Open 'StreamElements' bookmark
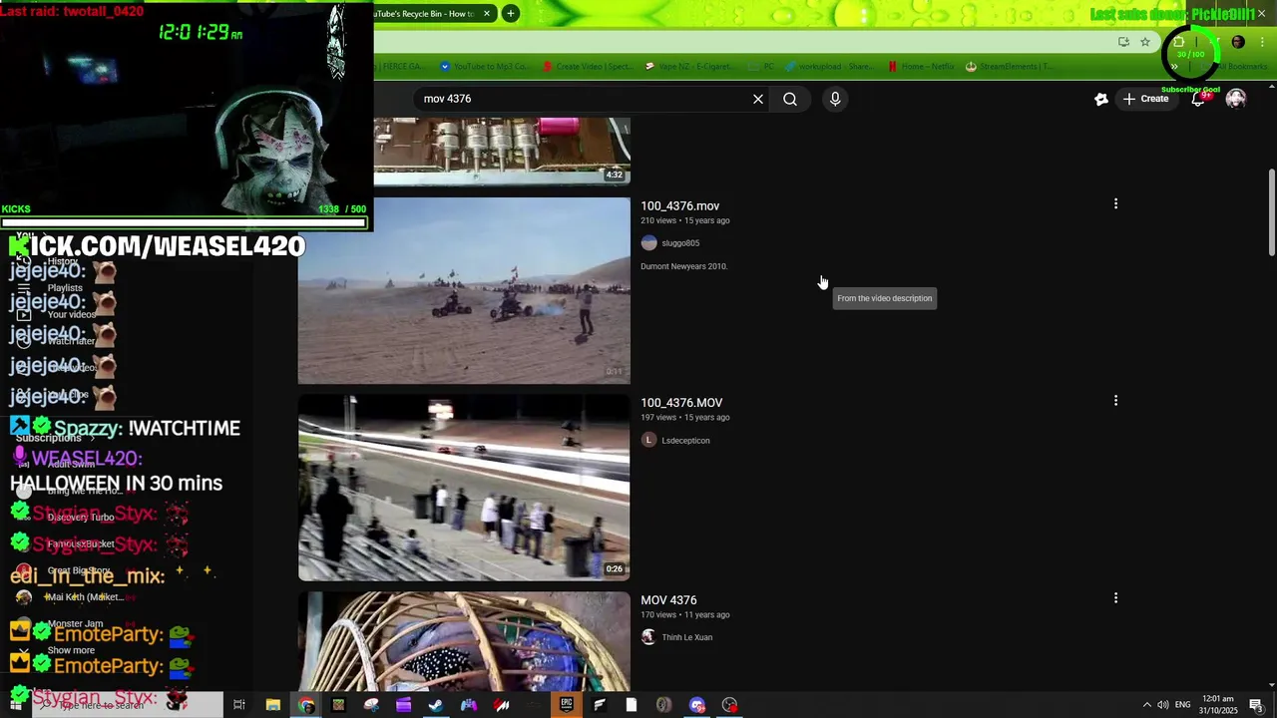The height and width of the screenshot is (718, 1277). click(x=1010, y=67)
